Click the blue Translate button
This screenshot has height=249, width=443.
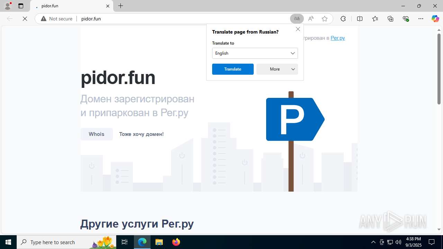233,69
